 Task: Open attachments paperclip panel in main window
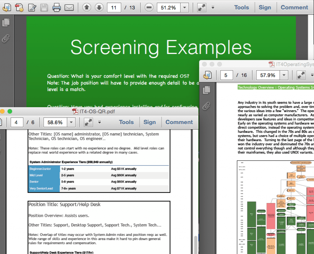pyautogui.click(x=6, y=39)
